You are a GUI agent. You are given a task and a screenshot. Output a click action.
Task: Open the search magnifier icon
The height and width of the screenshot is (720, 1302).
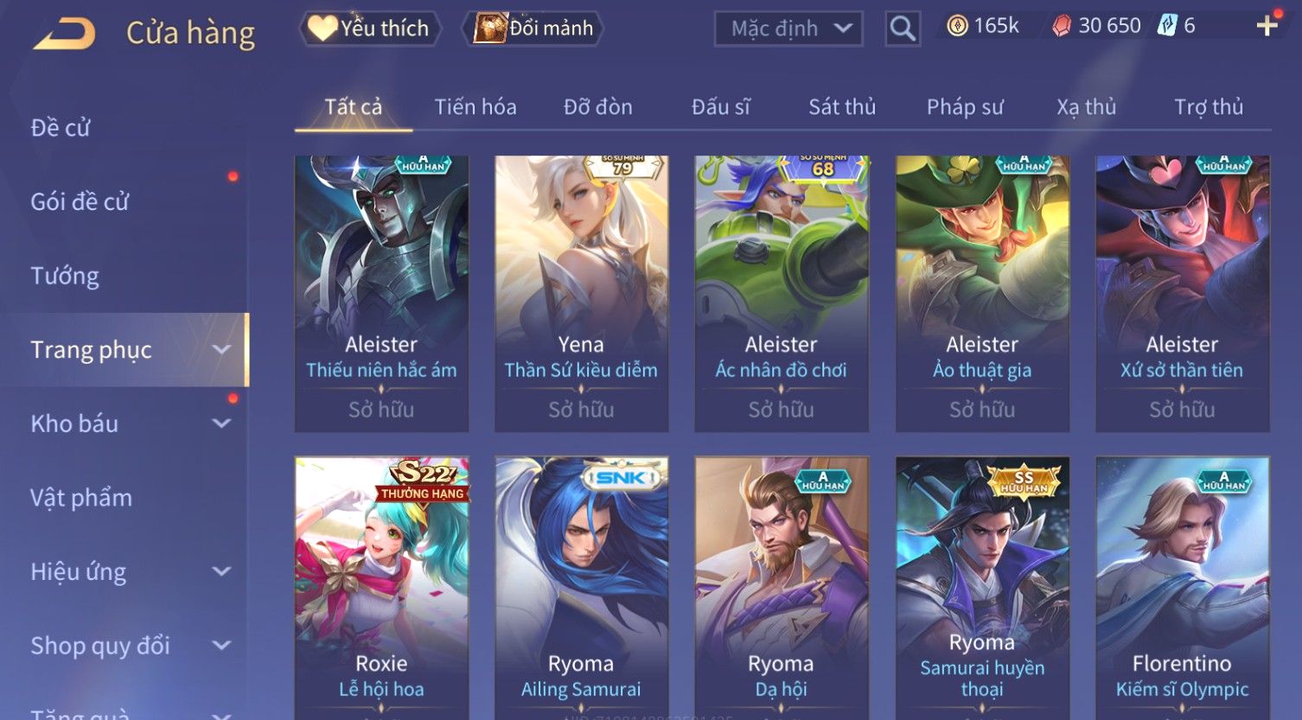[903, 29]
